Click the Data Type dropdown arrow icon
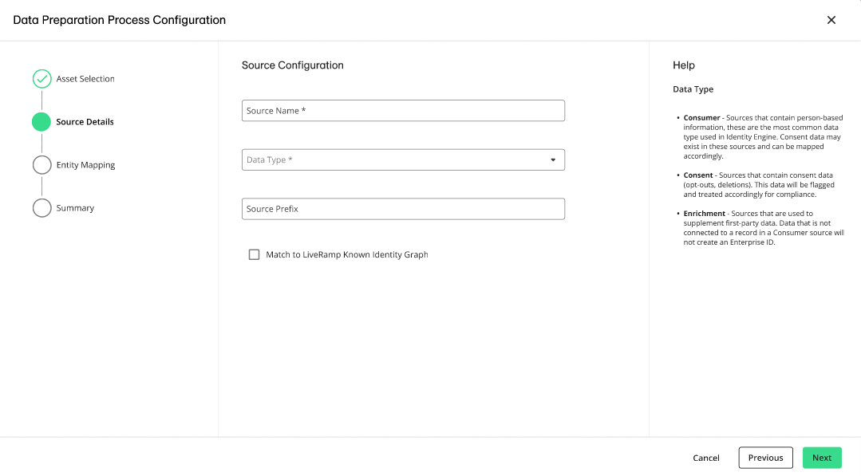 (553, 159)
